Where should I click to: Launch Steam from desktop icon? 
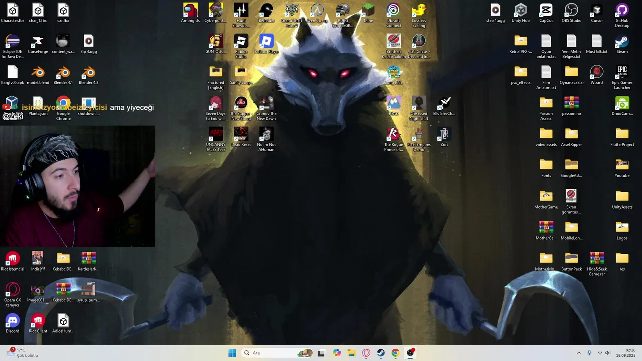(x=622, y=44)
